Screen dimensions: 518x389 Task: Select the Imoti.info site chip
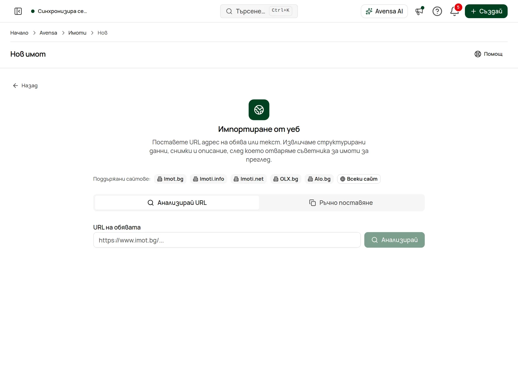pyautogui.click(x=208, y=179)
